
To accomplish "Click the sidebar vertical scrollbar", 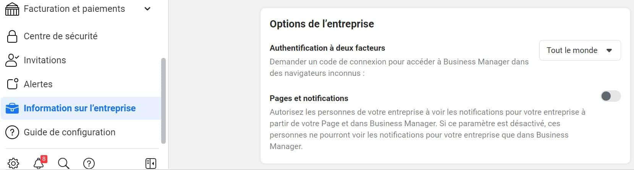I will [163, 101].
